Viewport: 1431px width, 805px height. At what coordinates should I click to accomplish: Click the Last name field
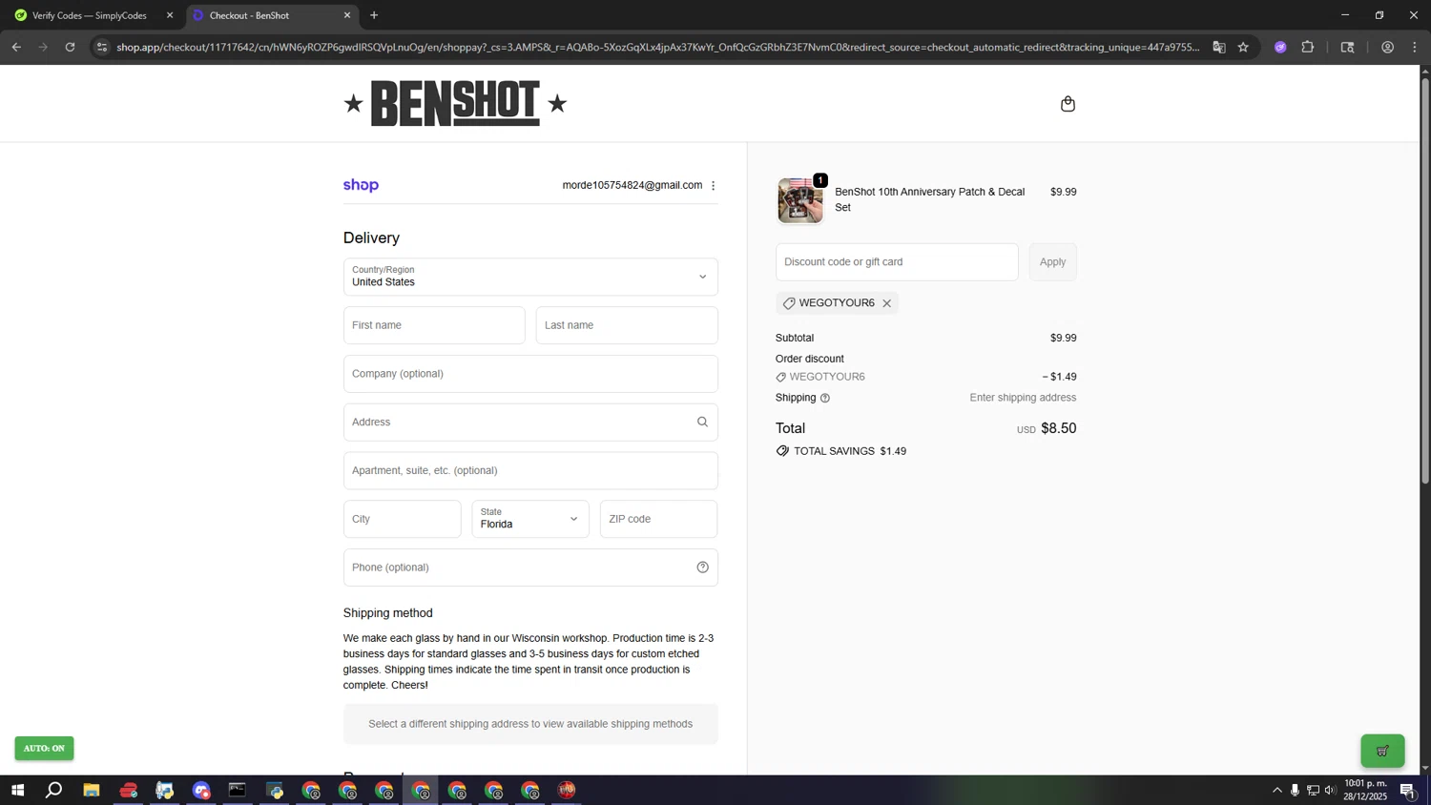(627, 325)
